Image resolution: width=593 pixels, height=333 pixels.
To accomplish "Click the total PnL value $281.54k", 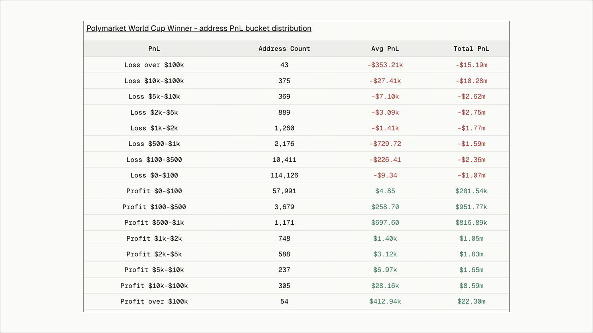I will (471, 191).
